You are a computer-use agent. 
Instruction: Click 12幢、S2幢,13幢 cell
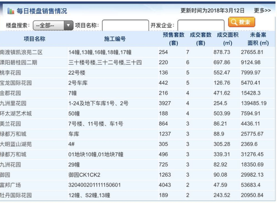click(89, 195)
